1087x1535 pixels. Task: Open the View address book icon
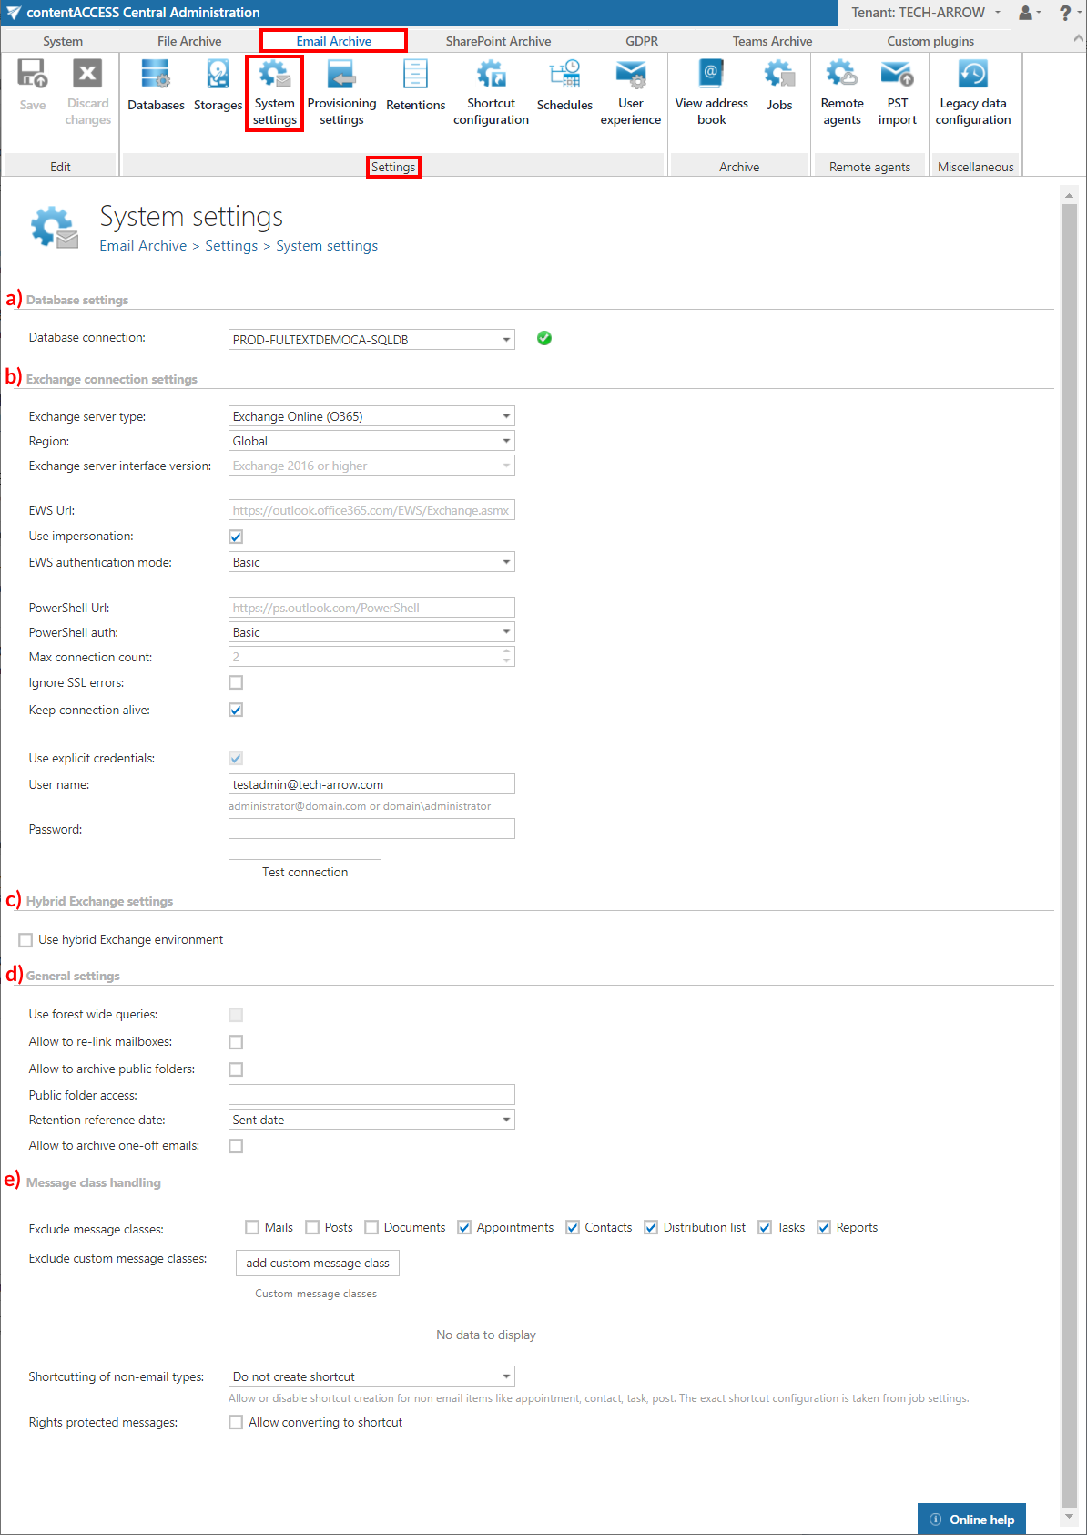point(711,92)
